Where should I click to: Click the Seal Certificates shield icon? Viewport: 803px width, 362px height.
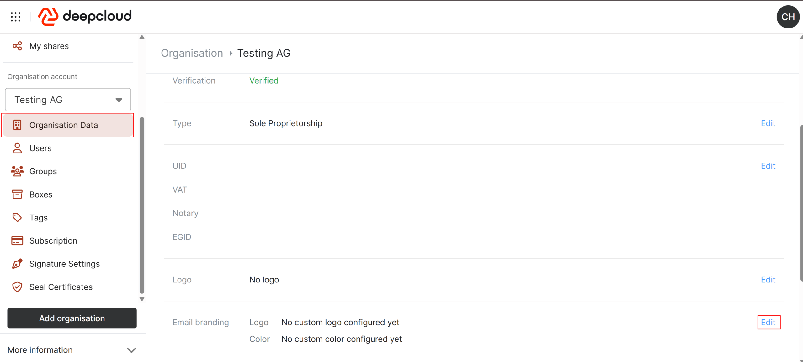[x=17, y=287]
